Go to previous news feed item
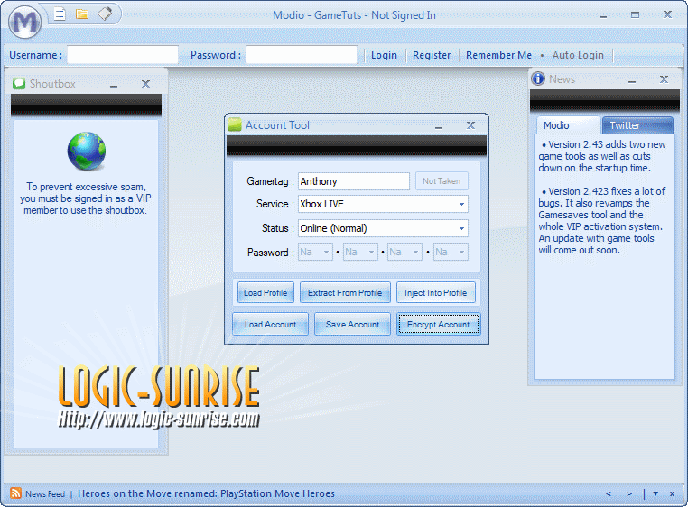This screenshot has height=507, width=688. [x=609, y=493]
